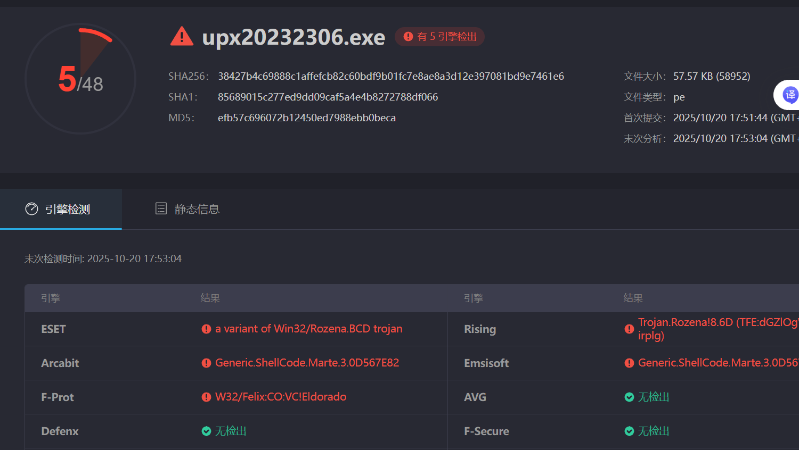The width and height of the screenshot is (799, 450).
Task: Click the alert icon in the F-Prot result
Action: (206, 397)
